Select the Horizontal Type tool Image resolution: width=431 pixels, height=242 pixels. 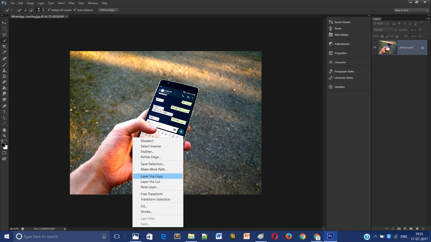4,112
